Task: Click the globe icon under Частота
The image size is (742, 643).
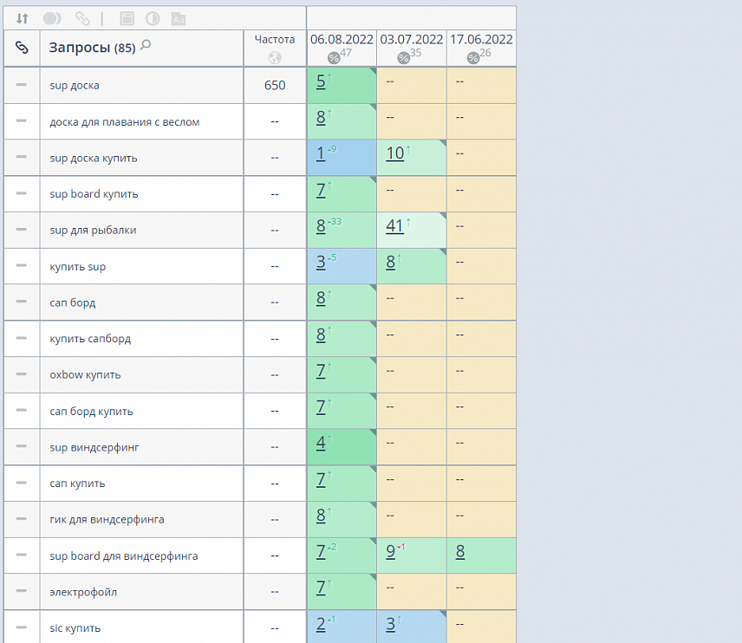Action: 275,58
